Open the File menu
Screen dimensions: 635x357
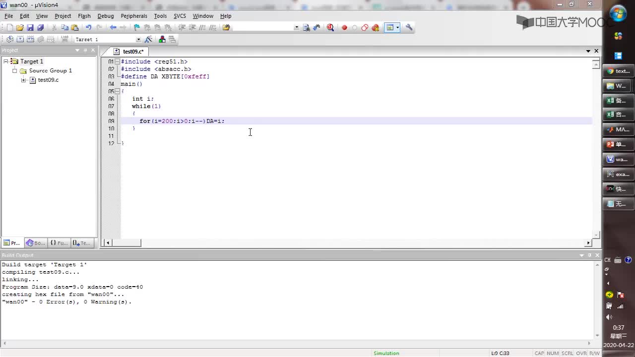point(9,16)
